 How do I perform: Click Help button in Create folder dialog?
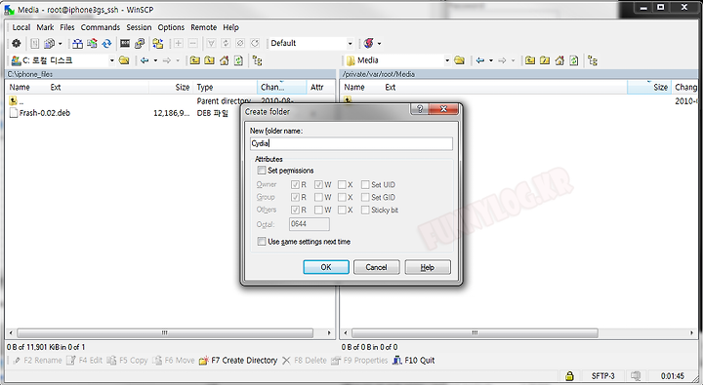pos(428,267)
